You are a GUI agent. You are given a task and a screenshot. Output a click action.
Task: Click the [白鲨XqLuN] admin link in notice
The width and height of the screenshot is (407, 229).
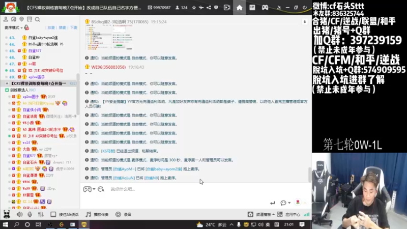pos(124,178)
